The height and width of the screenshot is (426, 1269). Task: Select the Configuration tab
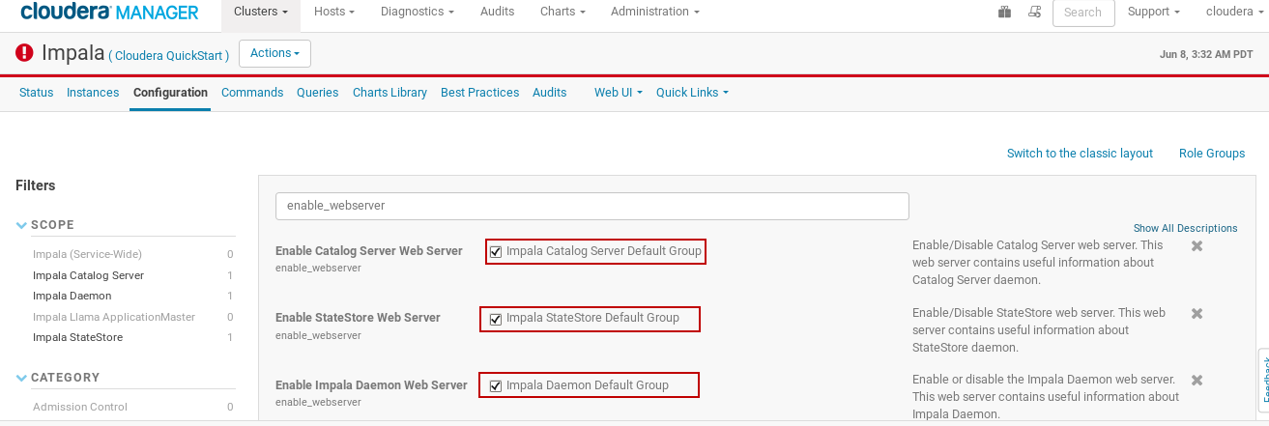click(170, 93)
